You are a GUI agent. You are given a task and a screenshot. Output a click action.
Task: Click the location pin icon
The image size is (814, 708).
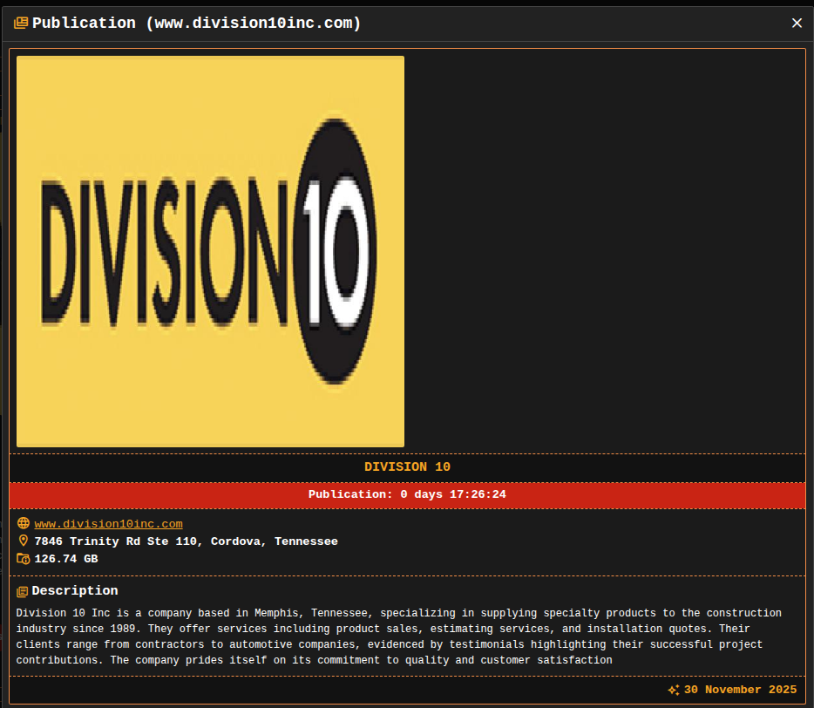pyautogui.click(x=24, y=541)
